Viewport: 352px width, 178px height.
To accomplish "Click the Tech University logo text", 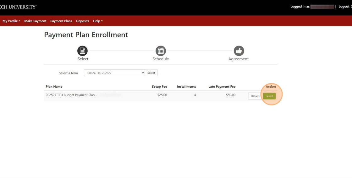I will click(18, 7).
